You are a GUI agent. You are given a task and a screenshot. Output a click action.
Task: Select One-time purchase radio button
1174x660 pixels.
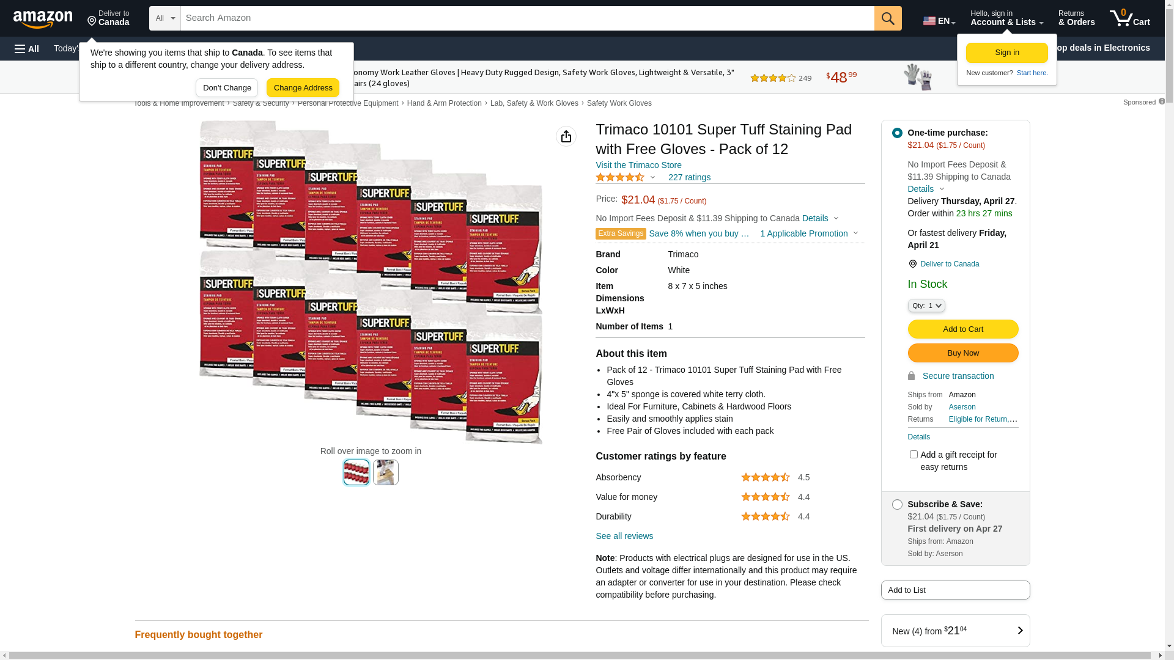click(897, 133)
